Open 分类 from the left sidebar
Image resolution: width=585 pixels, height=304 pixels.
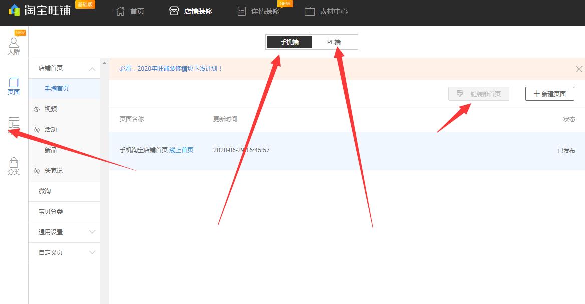click(13, 167)
